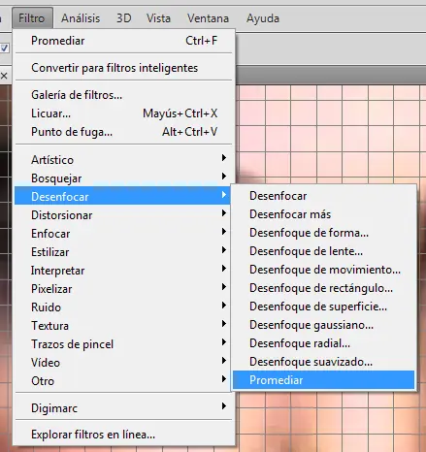Select Promediar in the Desenfocar submenu
The image size is (426, 452).
pyautogui.click(x=323, y=380)
